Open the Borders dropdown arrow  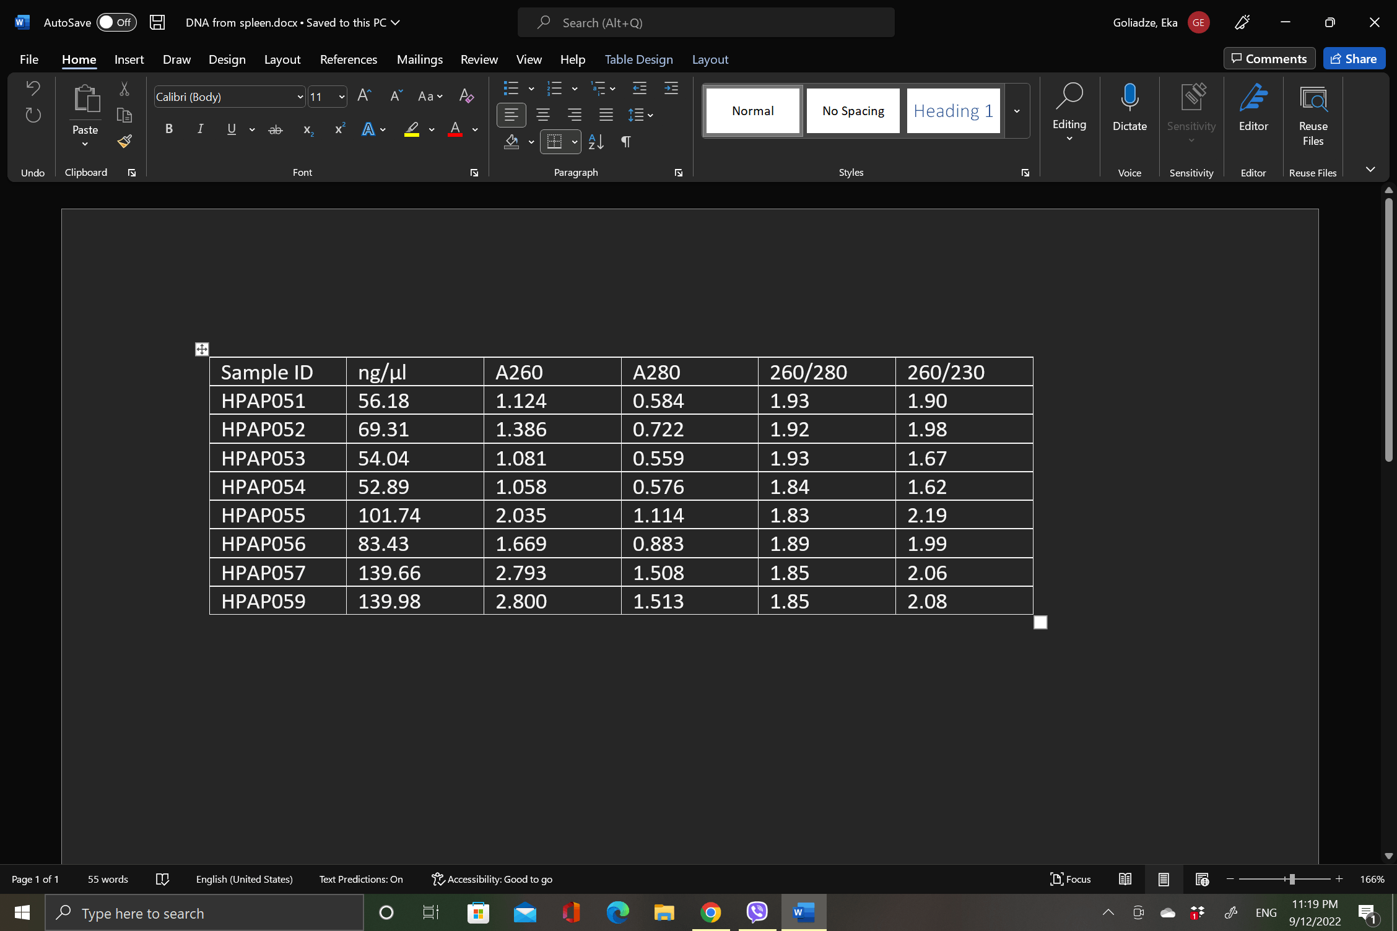coord(575,142)
